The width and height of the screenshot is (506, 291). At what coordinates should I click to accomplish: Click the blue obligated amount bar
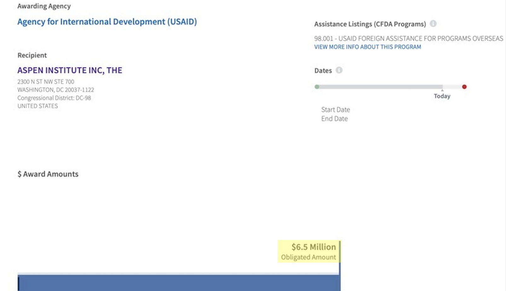[x=179, y=283]
